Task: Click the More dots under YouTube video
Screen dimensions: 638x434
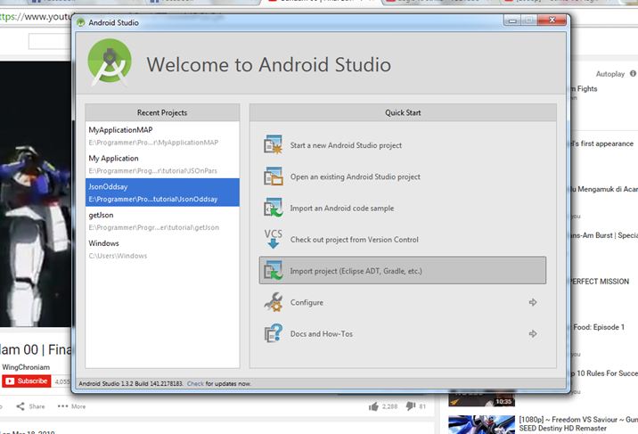Action: [62, 406]
